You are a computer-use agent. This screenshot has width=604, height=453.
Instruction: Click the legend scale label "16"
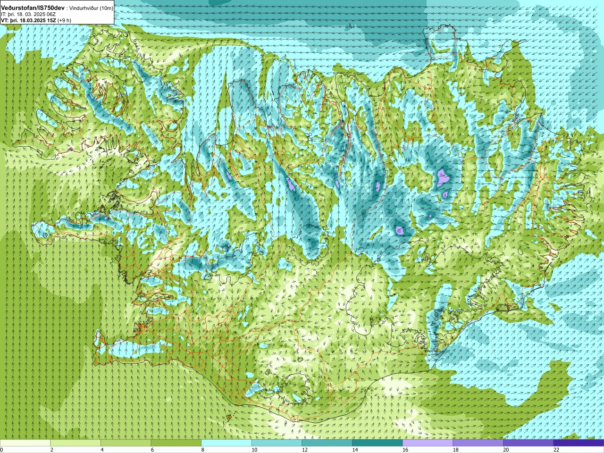coord(405,450)
